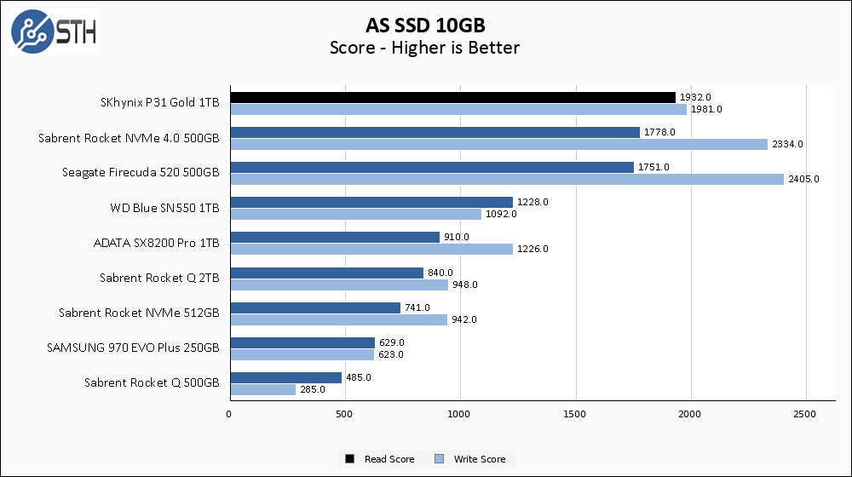Click the Sabrent Rocket Q 500GB write bar
Viewport: 852px width, 477px height.
pyautogui.click(x=263, y=389)
